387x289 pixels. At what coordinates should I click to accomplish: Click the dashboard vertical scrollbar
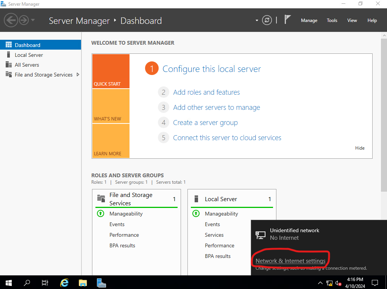[384, 115]
